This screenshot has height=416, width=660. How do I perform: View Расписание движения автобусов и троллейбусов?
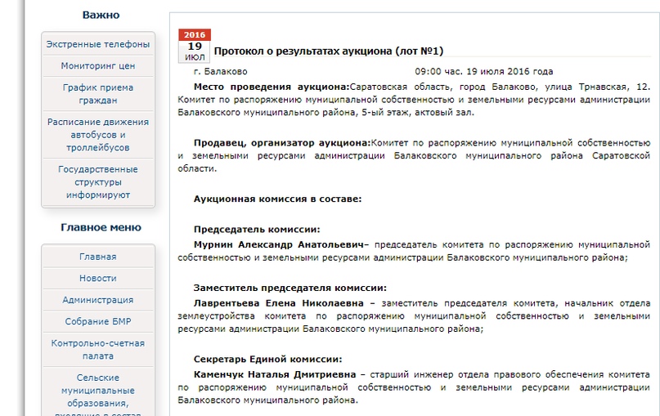pos(98,135)
